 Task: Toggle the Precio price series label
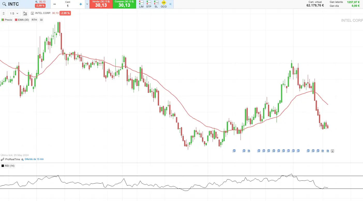tap(7, 20)
